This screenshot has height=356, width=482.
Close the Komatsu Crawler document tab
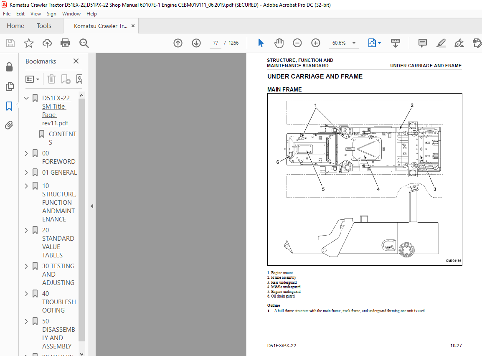pos(133,26)
